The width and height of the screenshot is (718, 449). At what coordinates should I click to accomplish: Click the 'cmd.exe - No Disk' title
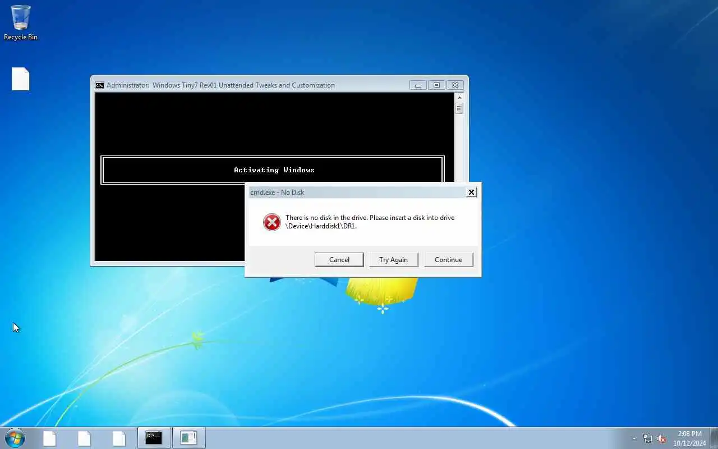277,192
